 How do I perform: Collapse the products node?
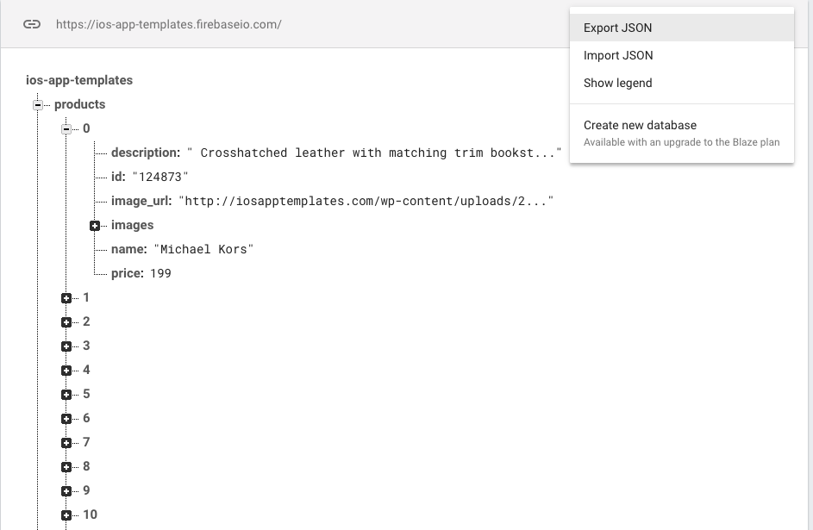(x=38, y=105)
